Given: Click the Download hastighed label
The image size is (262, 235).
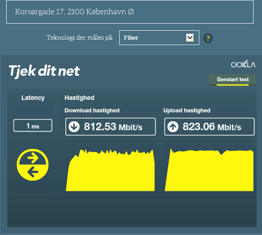Looking at the screenshot, I should click(92, 111).
